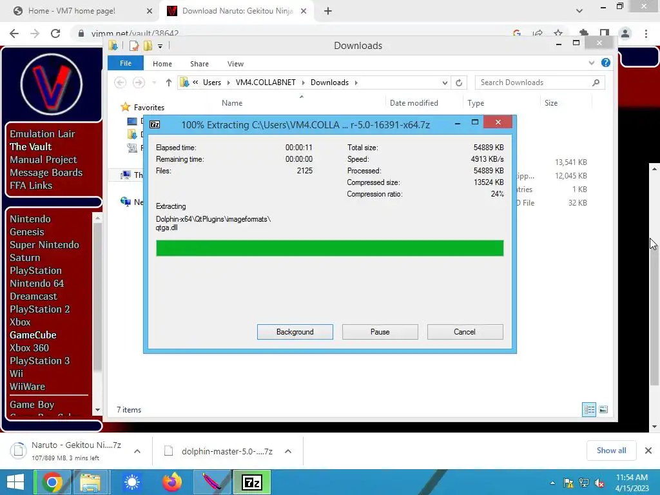The image size is (660, 495).
Task: Expand arrow after Downloads breadcrumb
Action: coord(356,82)
